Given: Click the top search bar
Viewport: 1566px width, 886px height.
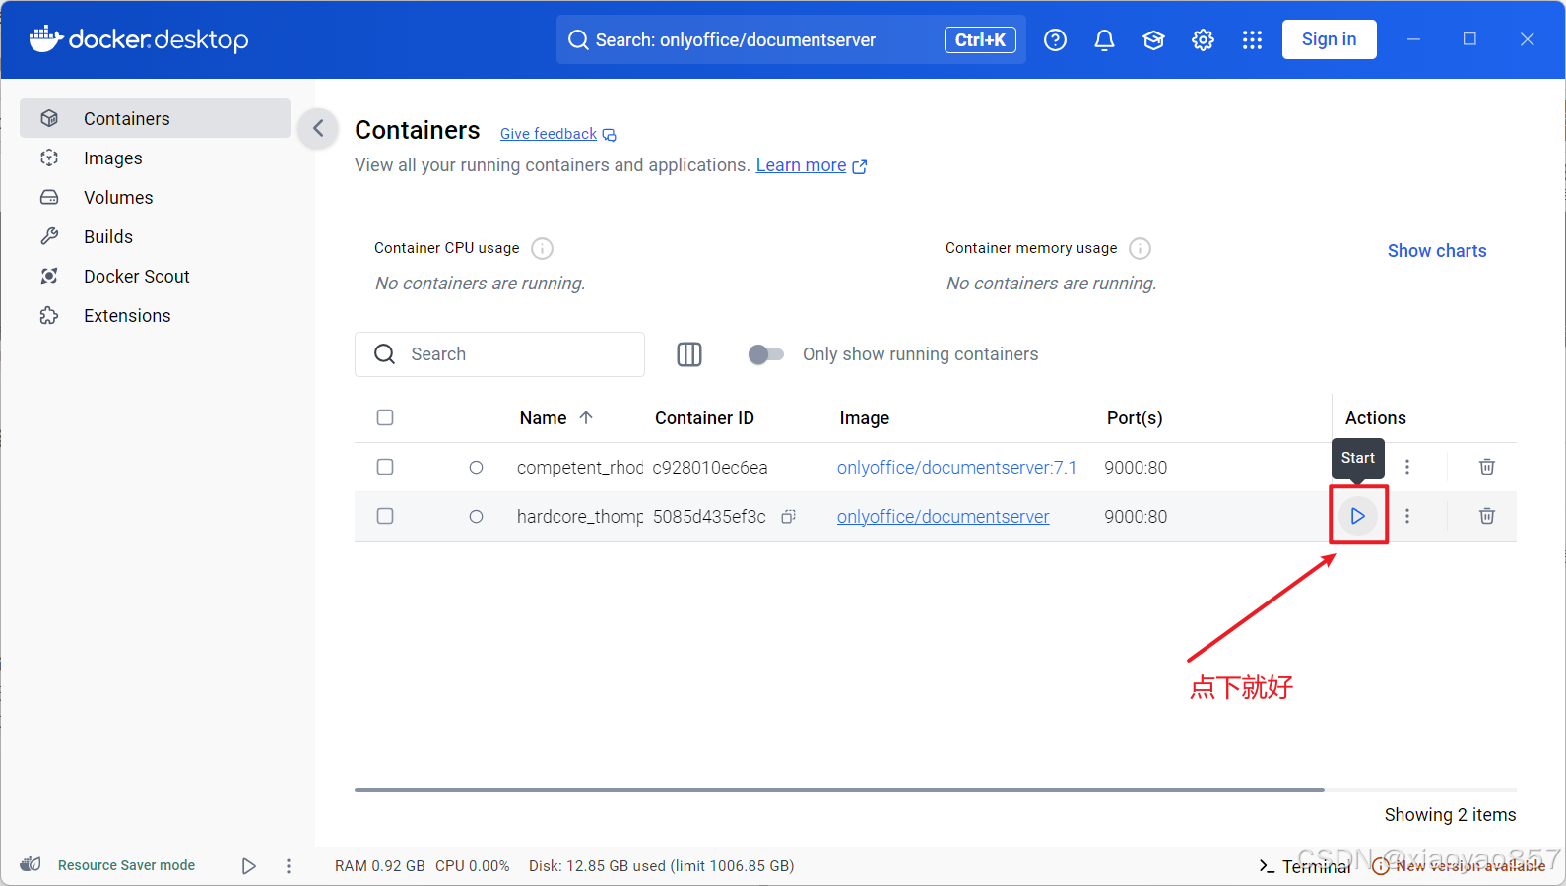Looking at the screenshot, I should tap(791, 39).
